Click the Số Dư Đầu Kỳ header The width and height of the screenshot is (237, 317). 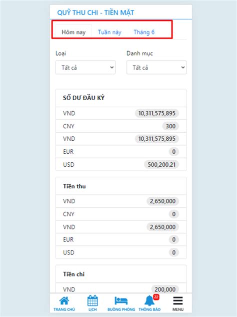(x=84, y=98)
